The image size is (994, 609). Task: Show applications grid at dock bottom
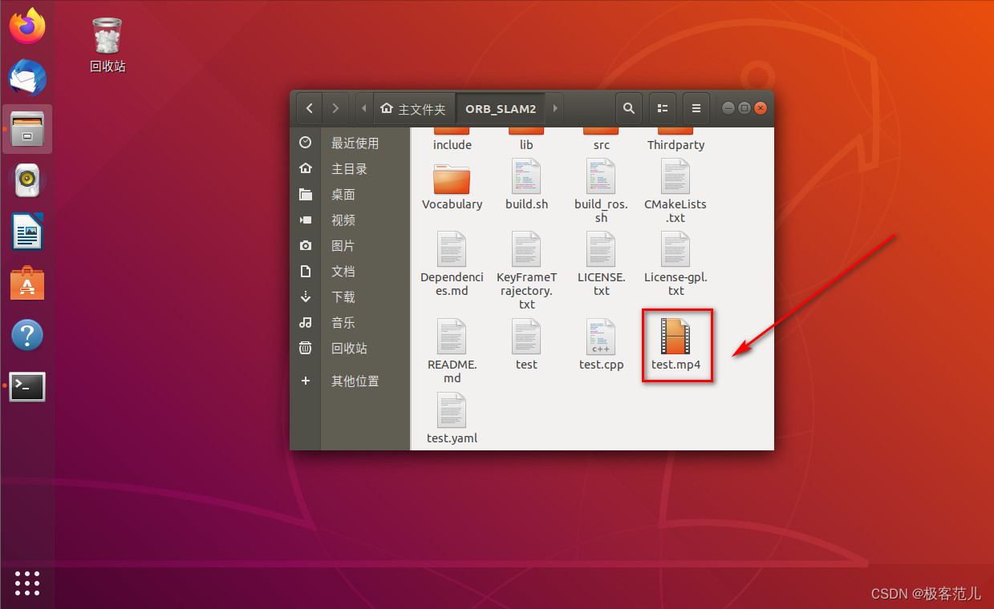click(x=27, y=583)
